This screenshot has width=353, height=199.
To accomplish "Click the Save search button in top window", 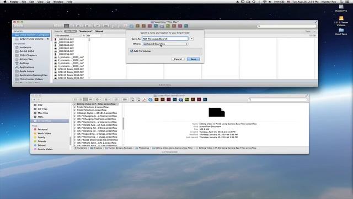I will [308, 32].
